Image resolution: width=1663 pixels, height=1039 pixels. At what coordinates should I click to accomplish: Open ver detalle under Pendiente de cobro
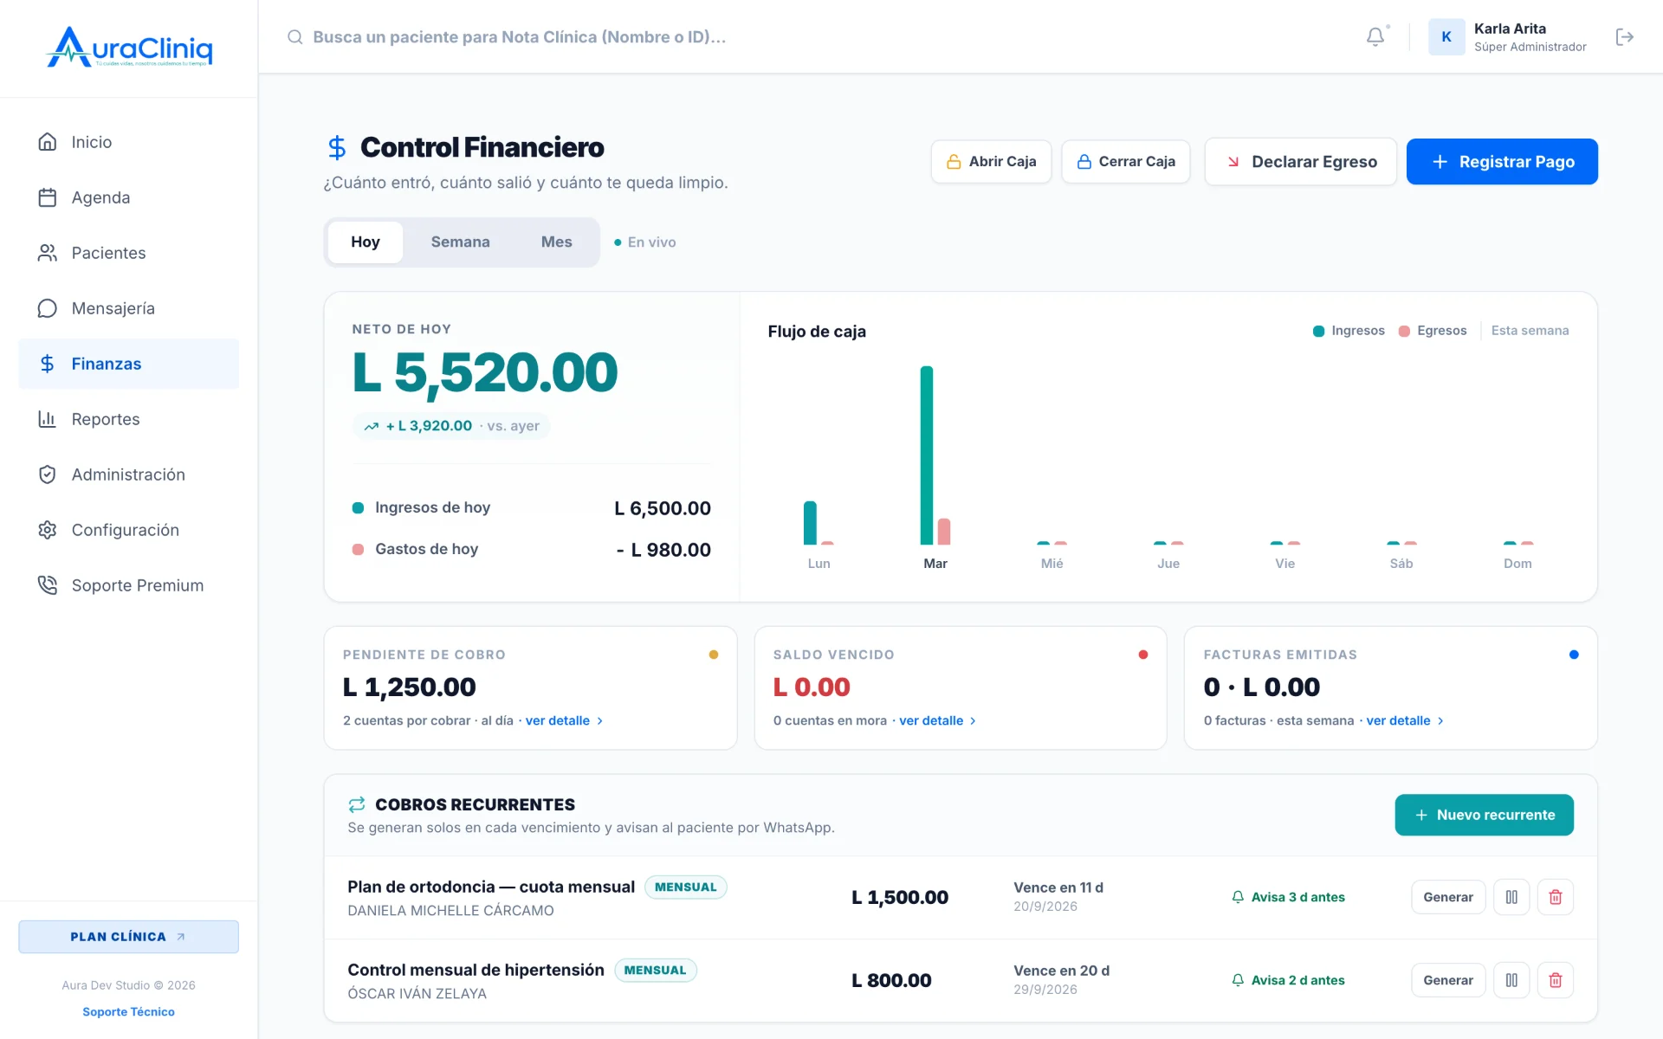(564, 720)
